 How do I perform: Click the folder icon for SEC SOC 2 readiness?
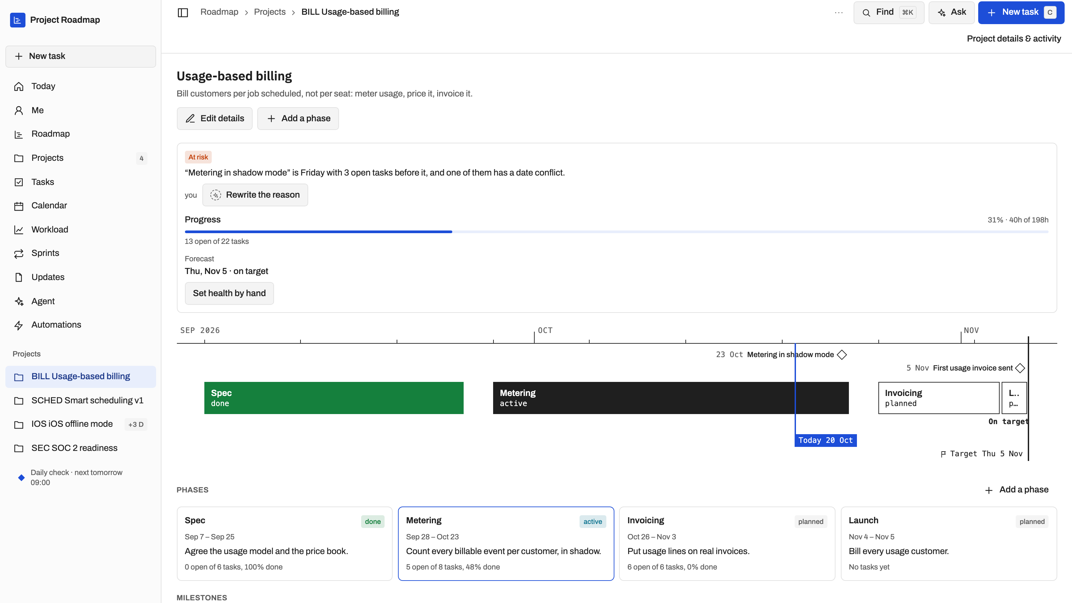pyautogui.click(x=19, y=448)
